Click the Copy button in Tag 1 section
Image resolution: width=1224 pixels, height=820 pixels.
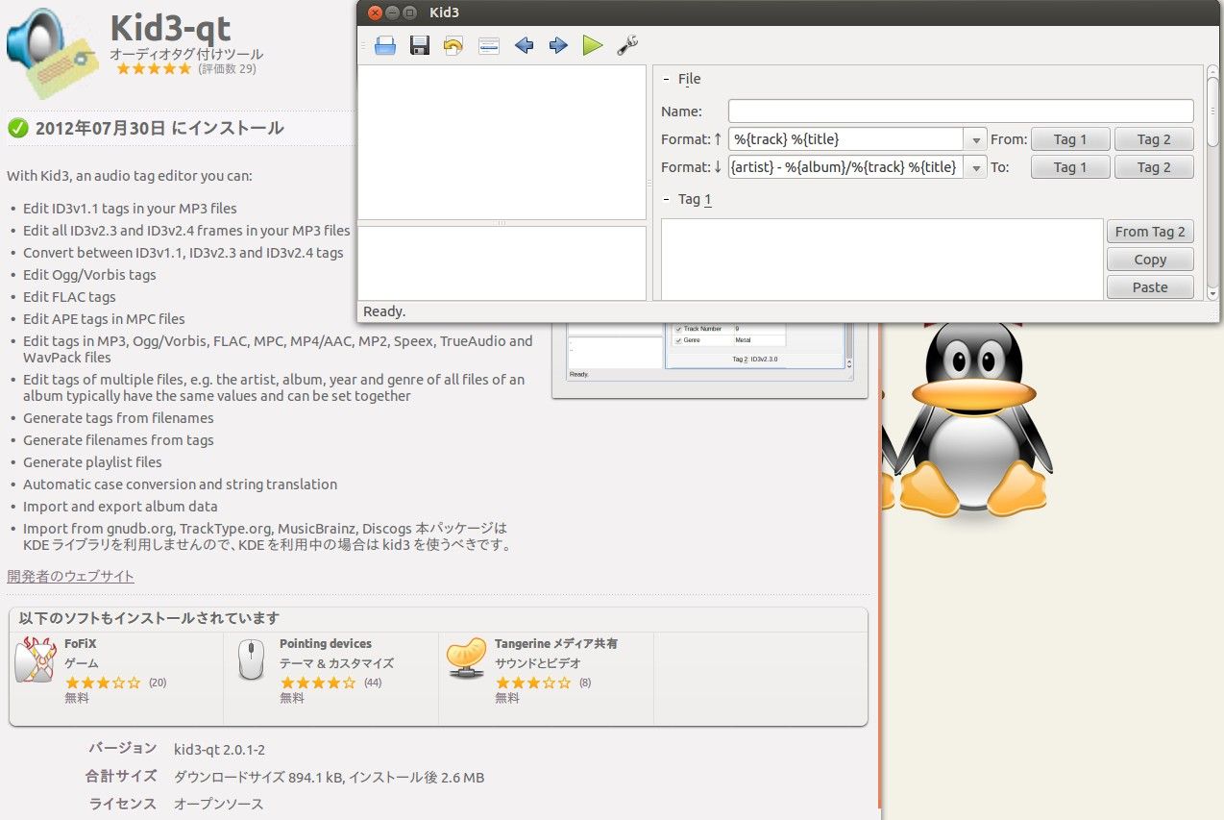(x=1150, y=260)
